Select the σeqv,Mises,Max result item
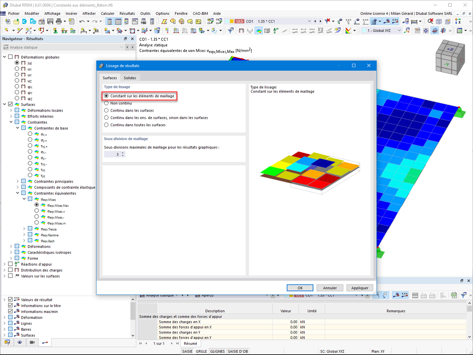Screen dimensions: 473x355 point(37,205)
